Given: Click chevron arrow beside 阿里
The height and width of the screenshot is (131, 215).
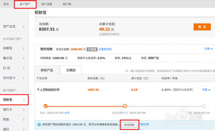Looking at the screenshot, I should [x=24, y=120].
